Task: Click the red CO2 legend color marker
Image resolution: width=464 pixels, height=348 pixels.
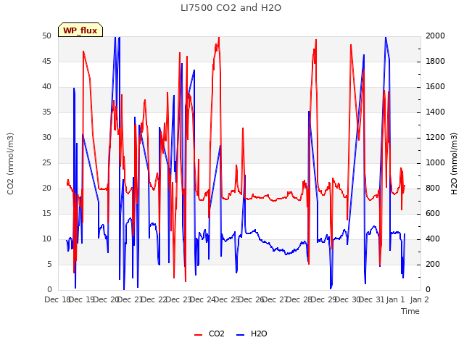Action: coord(198,335)
